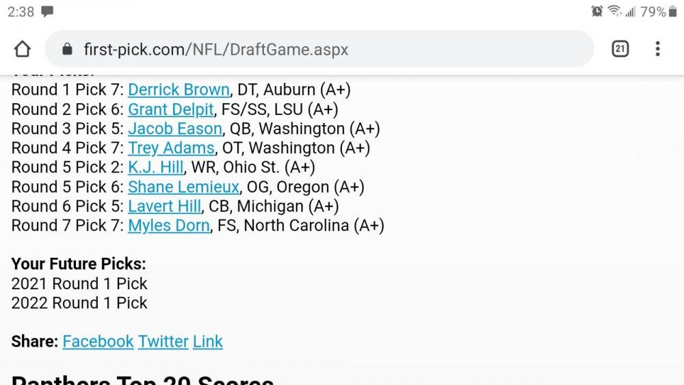Image resolution: width=684 pixels, height=385 pixels.
Task: Tap the alarm icon in status bar
Action: click(x=597, y=12)
